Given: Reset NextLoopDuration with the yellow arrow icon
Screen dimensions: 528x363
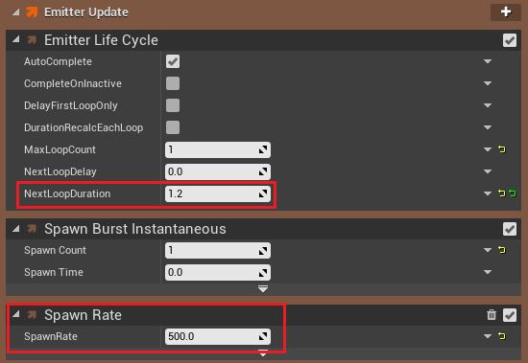Looking at the screenshot, I should (502, 193).
